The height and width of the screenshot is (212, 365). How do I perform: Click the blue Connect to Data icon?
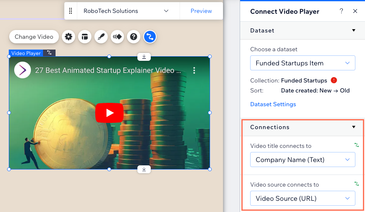150,37
